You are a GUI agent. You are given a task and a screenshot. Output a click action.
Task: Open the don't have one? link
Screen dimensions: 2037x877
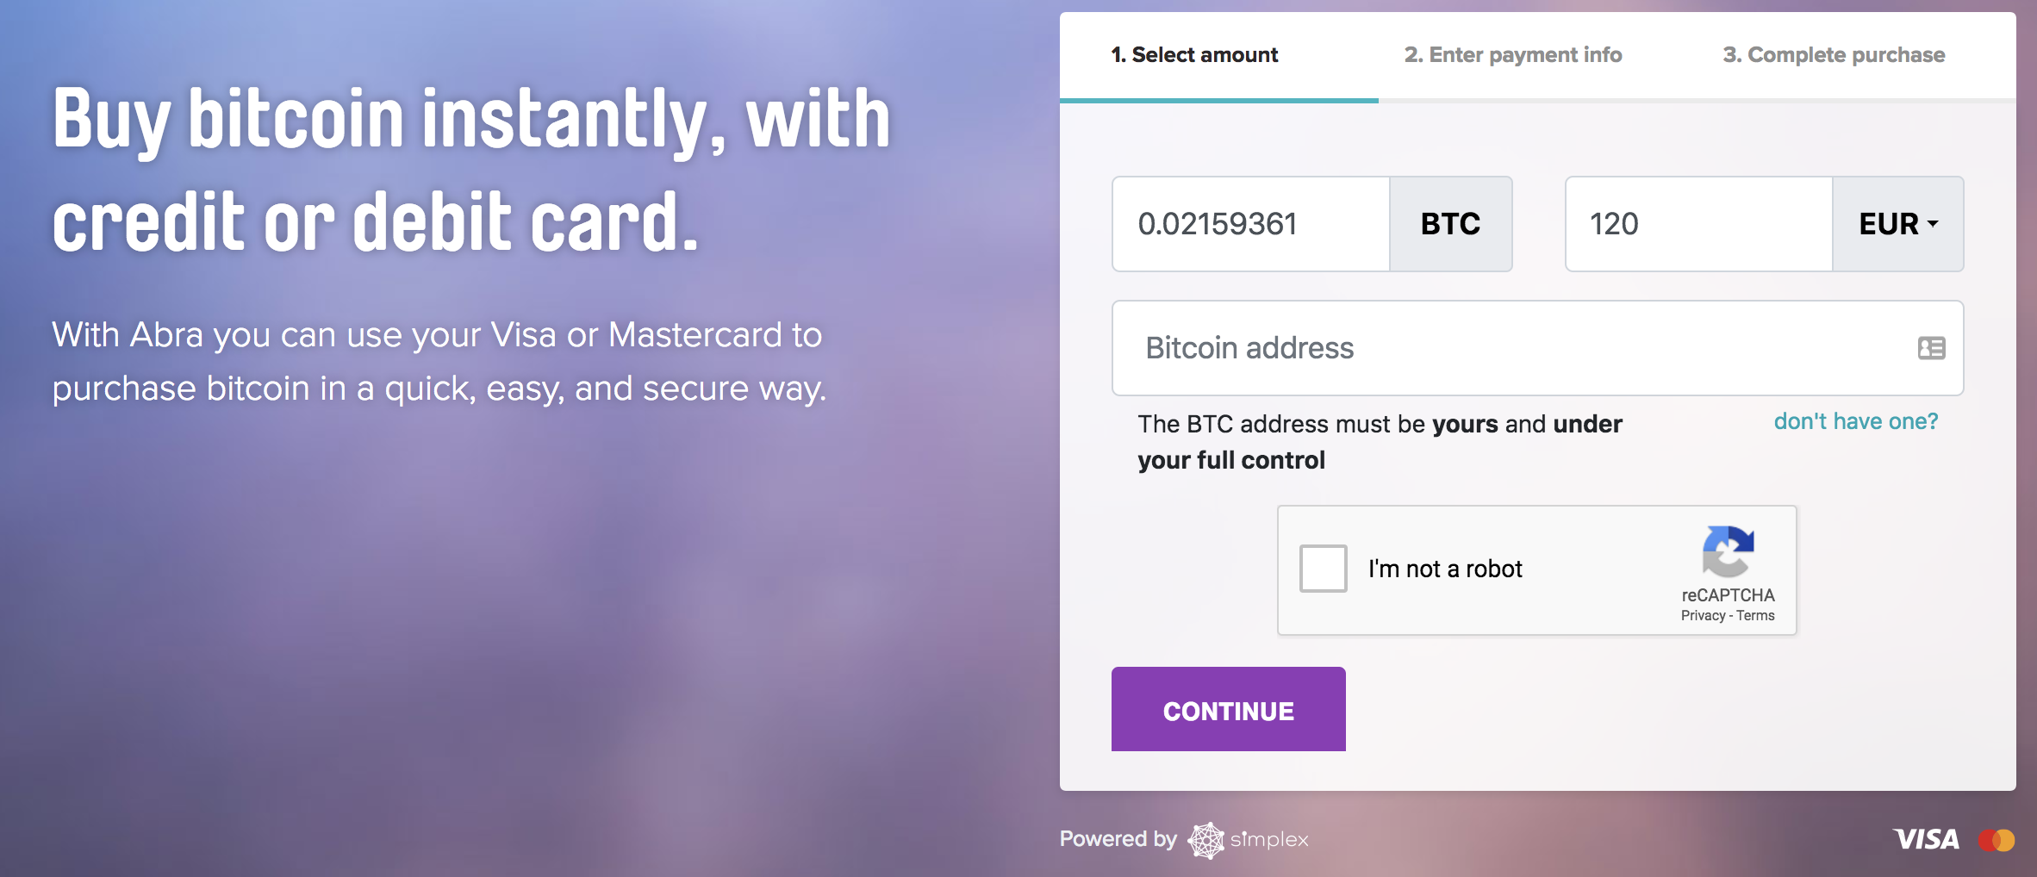coord(1855,421)
